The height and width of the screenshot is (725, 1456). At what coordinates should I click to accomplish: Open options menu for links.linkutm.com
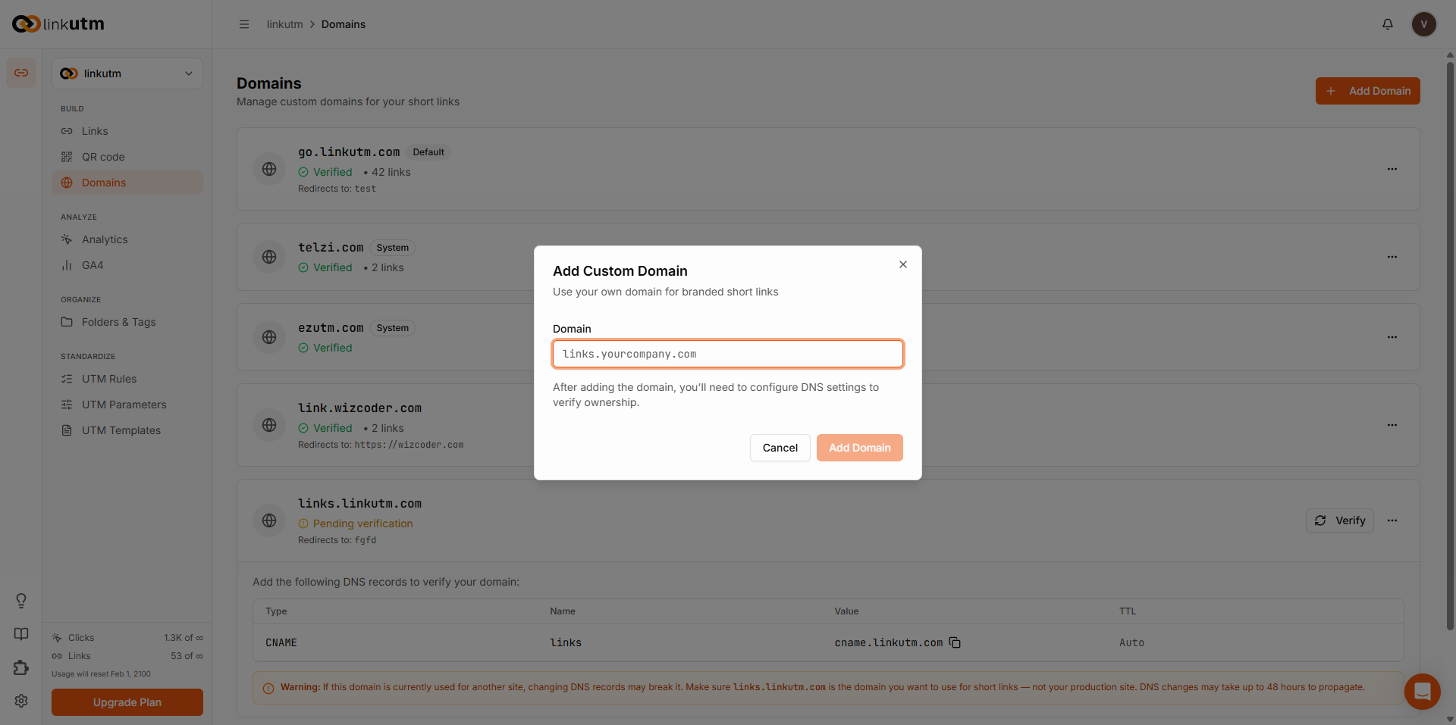[x=1392, y=520]
